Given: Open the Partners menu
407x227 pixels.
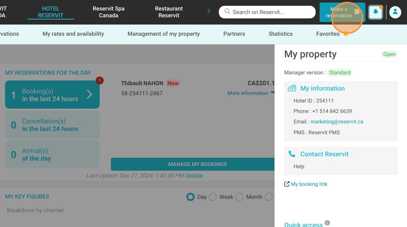Looking at the screenshot, I should tap(234, 34).
